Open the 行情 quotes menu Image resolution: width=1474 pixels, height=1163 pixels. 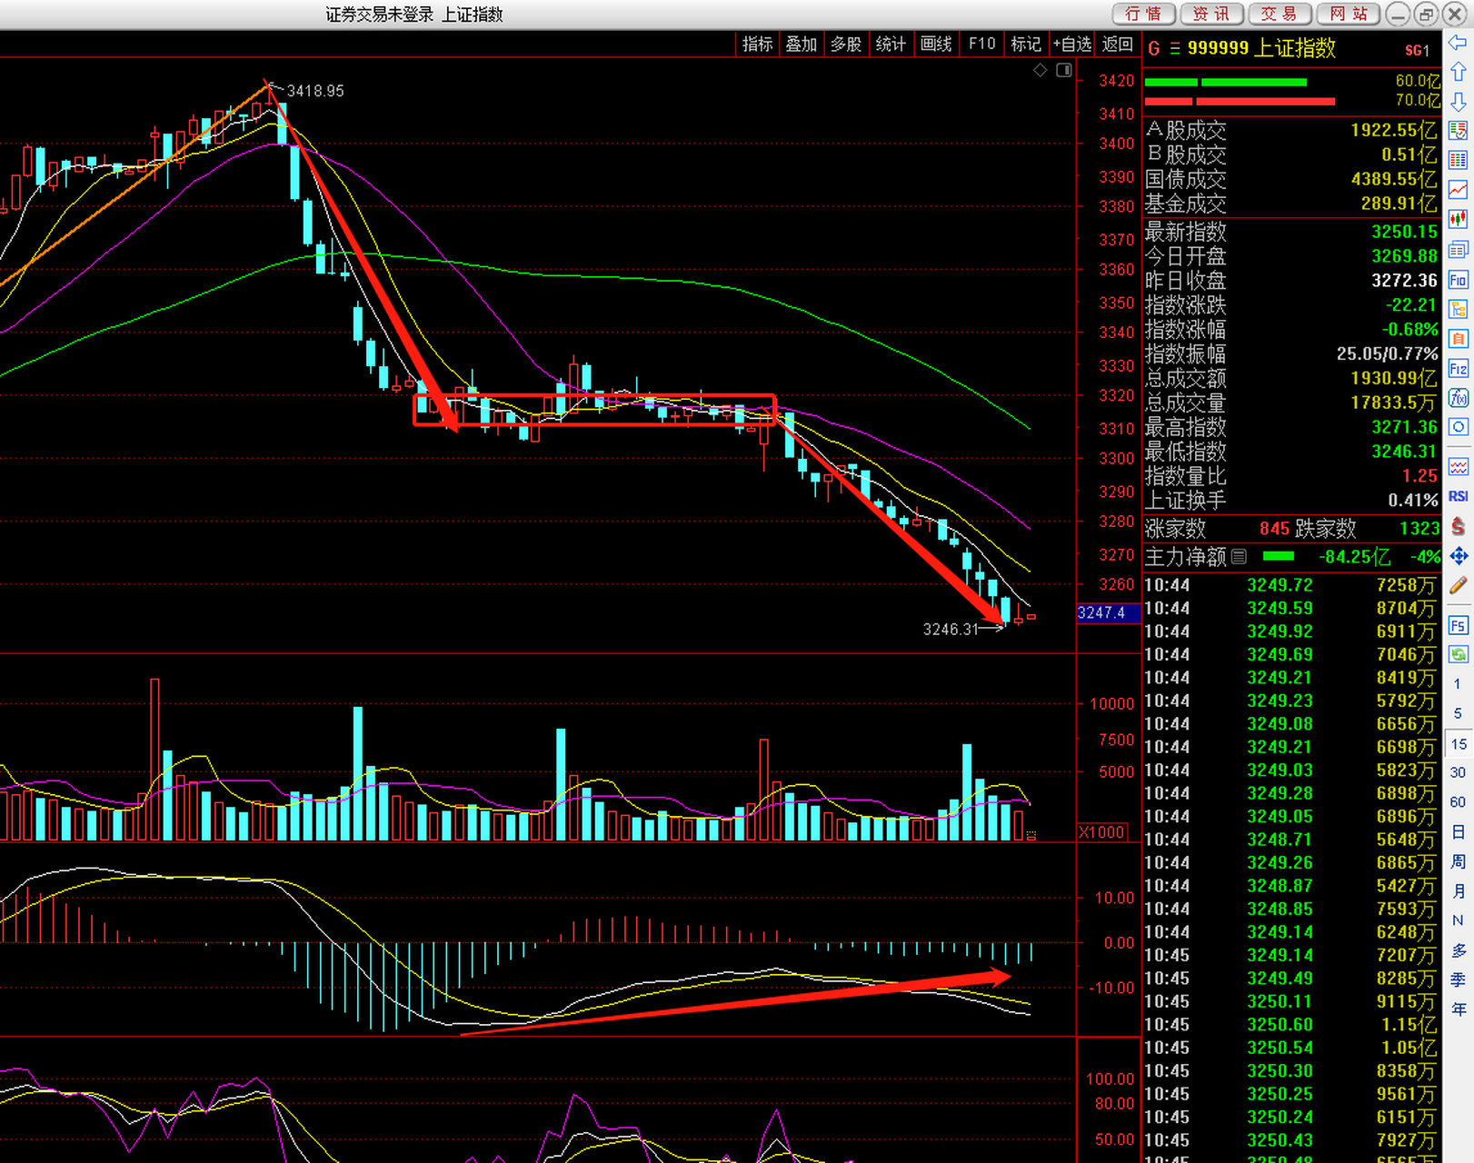point(1144,14)
